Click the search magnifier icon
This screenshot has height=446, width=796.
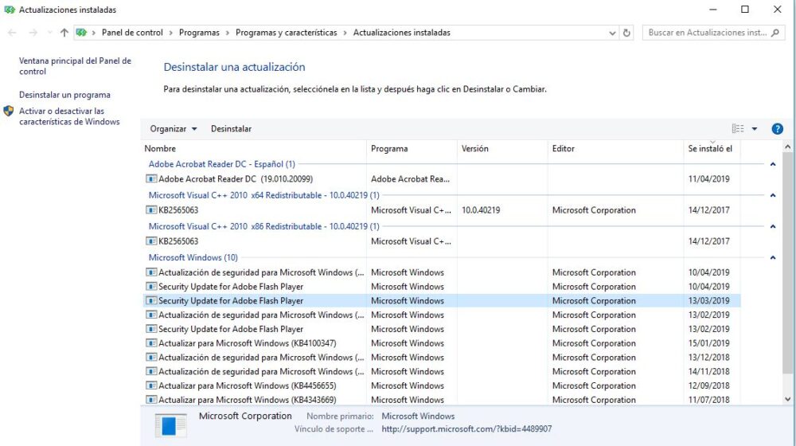pyautogui.click(x=775, y=33)
